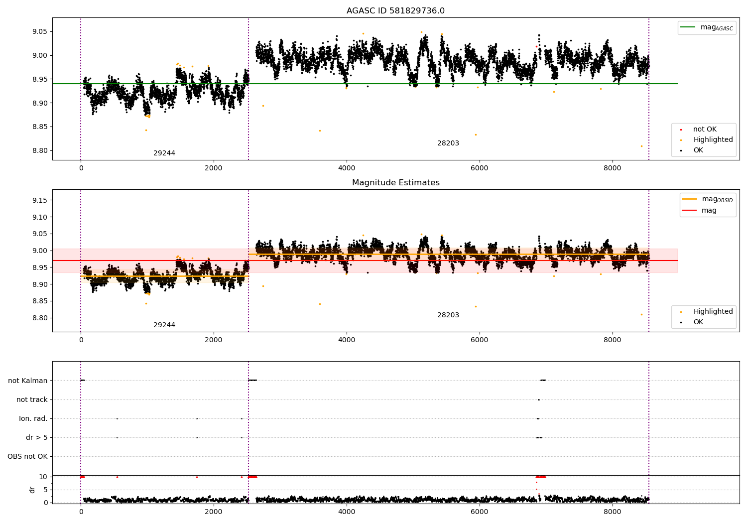Click the 'not track' row label

[x=32, y=400]
